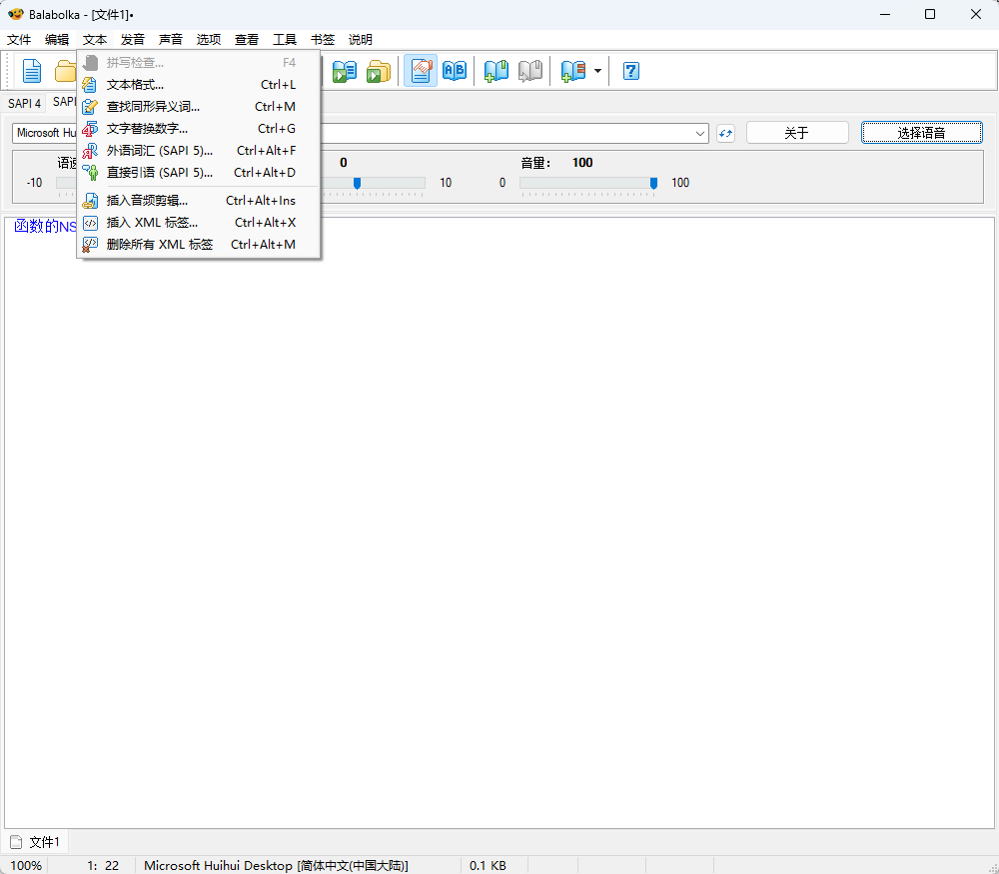Click the book with green plus bookmark icon
The height and width of the screenshot is (874, 999).
496,71
